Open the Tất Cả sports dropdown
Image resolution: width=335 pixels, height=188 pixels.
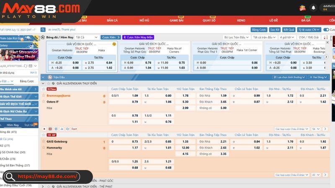point(87,37)
